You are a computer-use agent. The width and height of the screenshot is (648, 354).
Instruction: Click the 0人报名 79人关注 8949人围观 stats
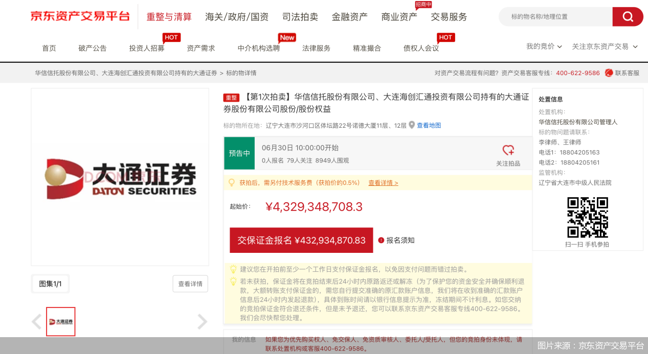click(x=305, y=160)
